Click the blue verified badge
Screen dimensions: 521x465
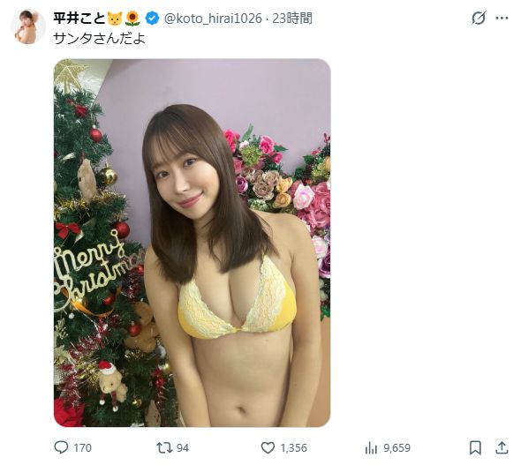pyautogui.click(x=153, y=19)
